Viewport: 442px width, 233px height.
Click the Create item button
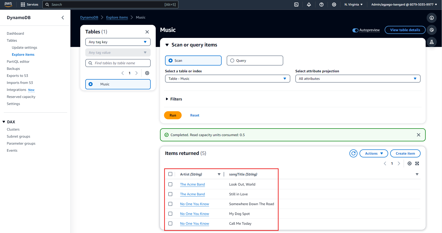coord(405,153)
